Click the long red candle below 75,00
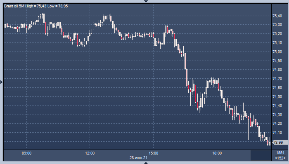This screenshot has height=164, width=289. pyautogui.click(x=185, y=61)
